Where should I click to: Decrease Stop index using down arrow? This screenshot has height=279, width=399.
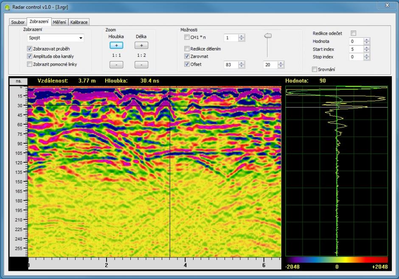(367, 59)
